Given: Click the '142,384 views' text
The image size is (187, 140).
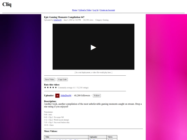Looking at the screenshot, I should pyautogui.click(x=88, y=20).
